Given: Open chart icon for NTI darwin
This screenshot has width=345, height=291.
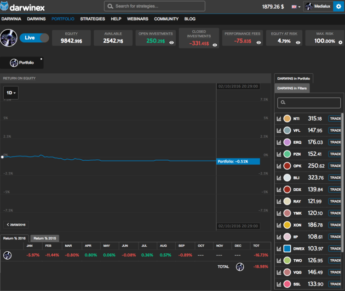Looking at the screenshot, I should 279,119.
